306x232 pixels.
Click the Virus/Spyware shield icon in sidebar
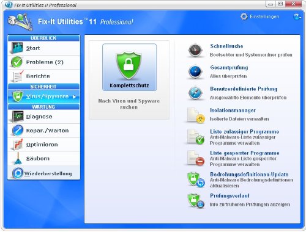tap(18, 96)
